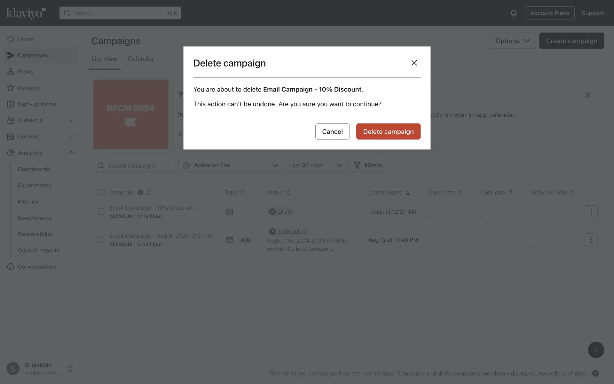Image resolution: width=614 pixels, height=384 pixels.
Task: Open the Last 30 days dropdown
Action: [x=315, y=165]
